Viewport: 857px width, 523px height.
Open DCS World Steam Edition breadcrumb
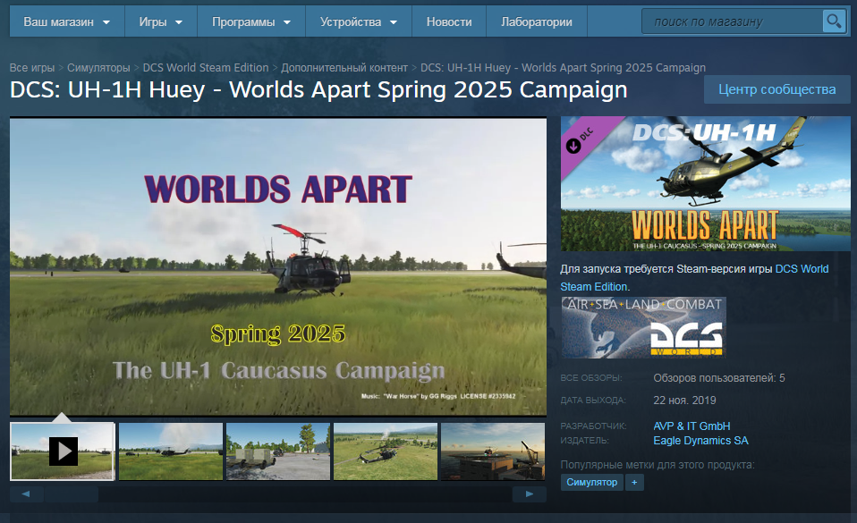[x=206, y=68]
